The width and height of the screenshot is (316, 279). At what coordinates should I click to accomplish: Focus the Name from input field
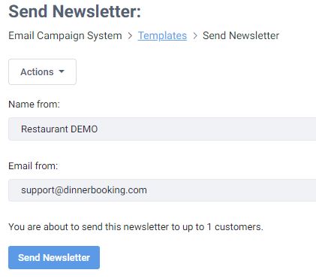click(x=162, y=129)
